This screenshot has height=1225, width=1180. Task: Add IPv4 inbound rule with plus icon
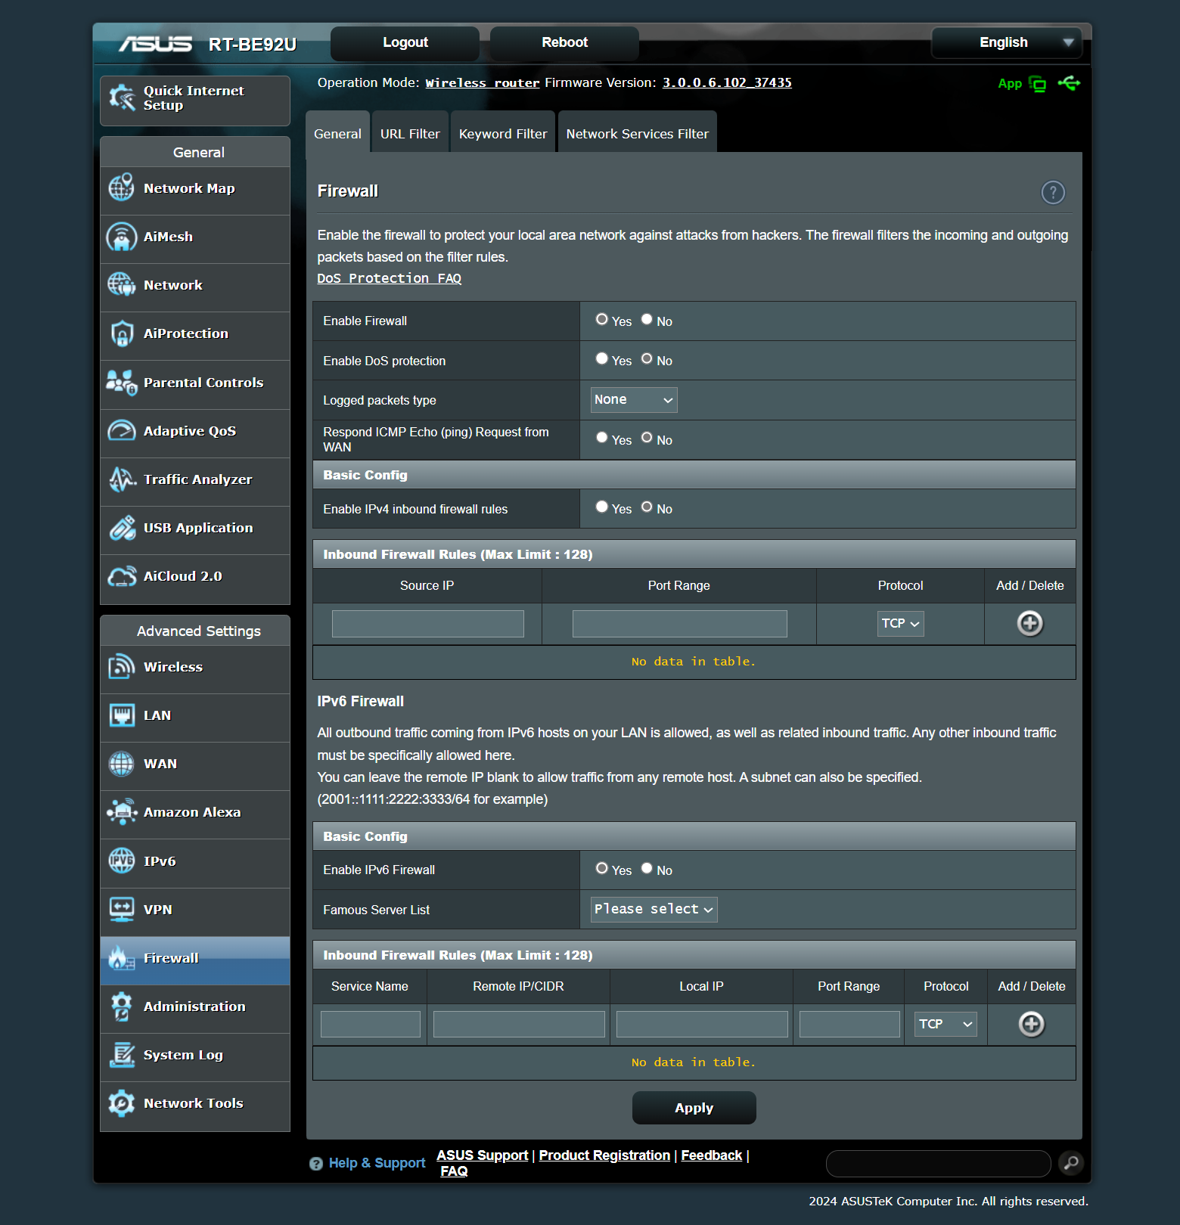coord(1030,624)
